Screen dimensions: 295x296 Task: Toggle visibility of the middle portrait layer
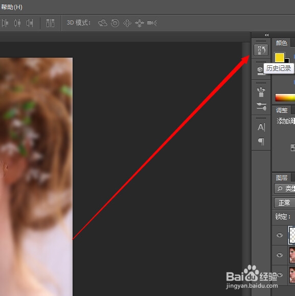pos(280,255)
